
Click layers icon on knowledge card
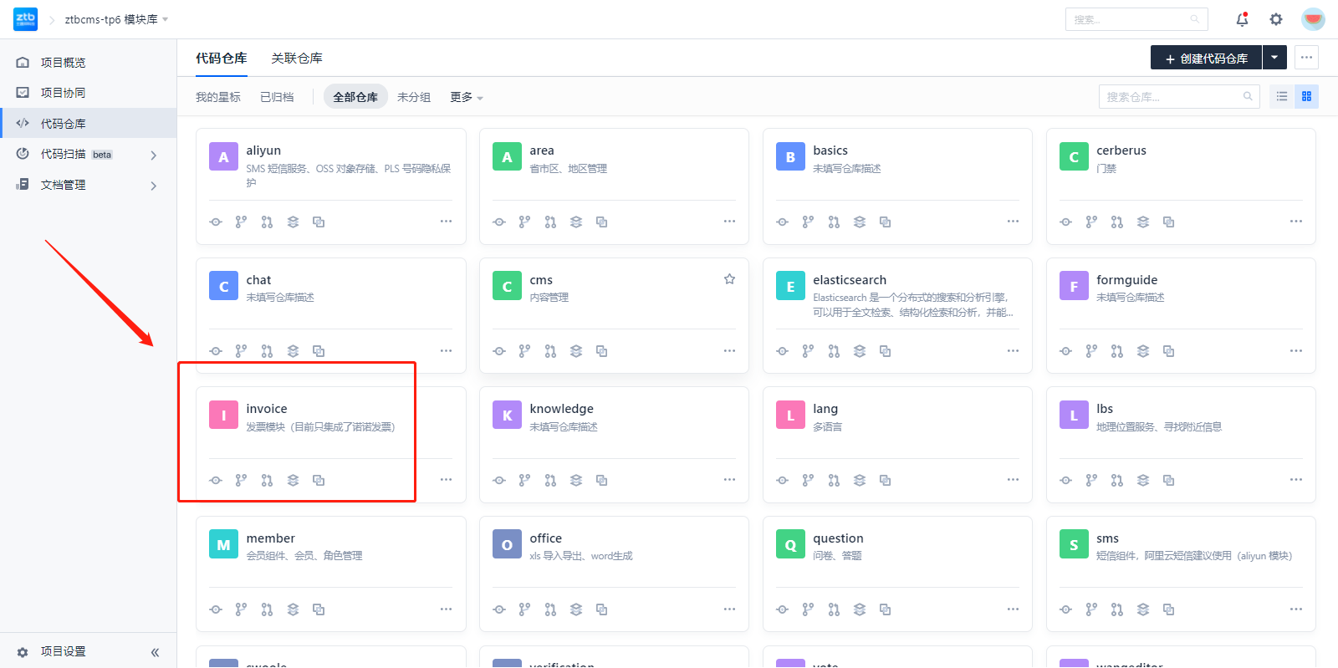tap(576, 480)
